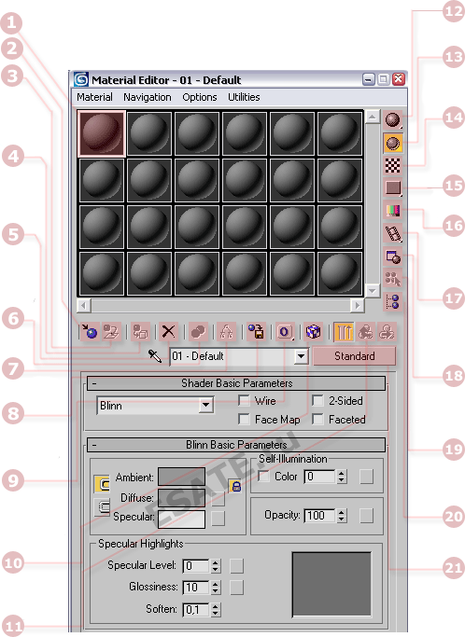This screenshot has height=637, width=465.
Task: Click the Specular Level map button
Action: pos(237,565)
